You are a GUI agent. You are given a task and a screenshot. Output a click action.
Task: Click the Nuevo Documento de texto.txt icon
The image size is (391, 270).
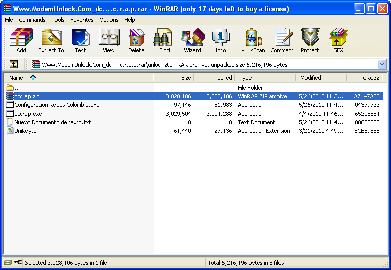coord(10,122)
